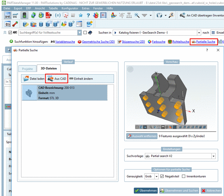Open the Datei menu
Viewport: 224px width, 196px height.
tap(7, 8)
